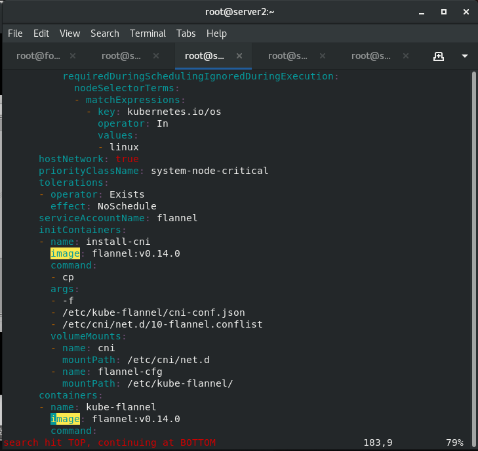Open the Search menu
Viewport: 478px width, 451px height.
[x=105, y=33]
